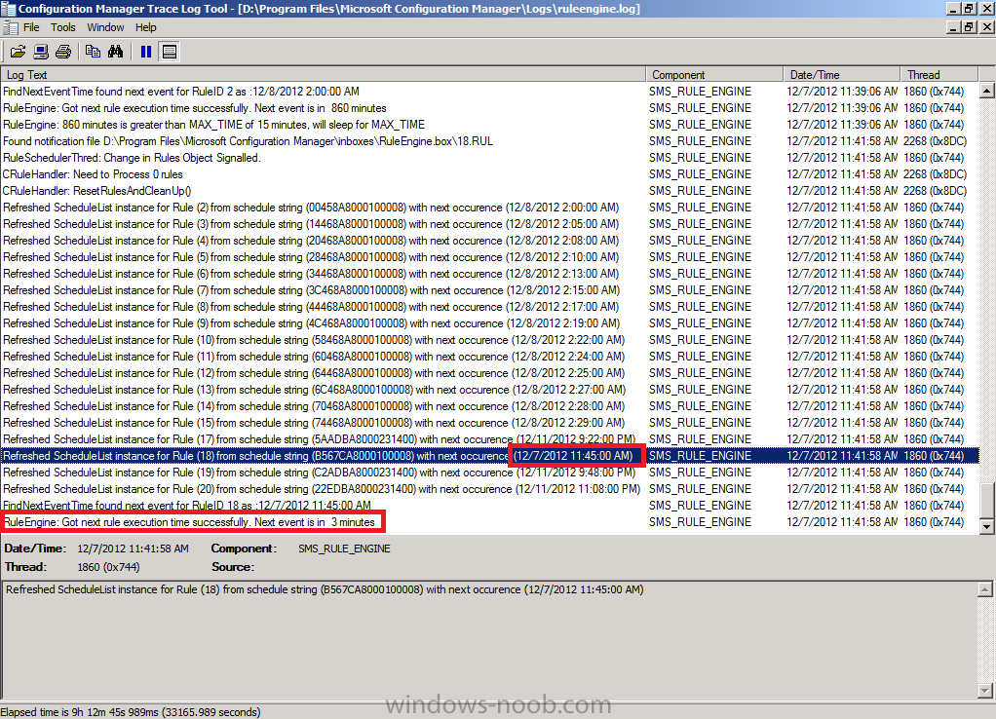The image size is (996, 719).
Task: Click inside the log entry detail text box
Action: pos(489,640)
